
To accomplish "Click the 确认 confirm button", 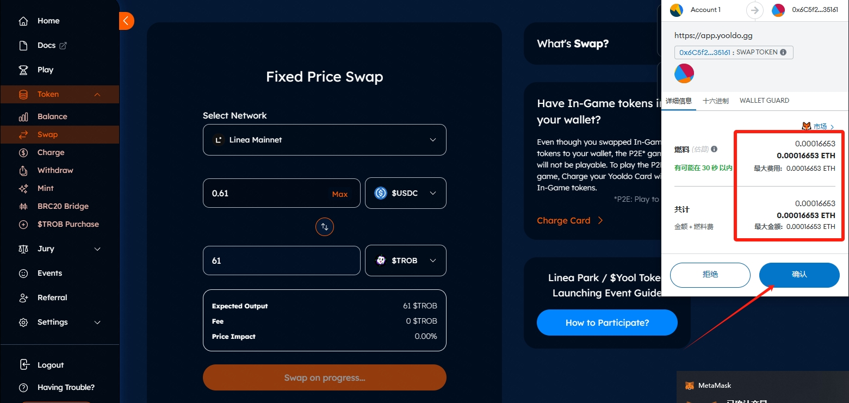I will coord(799,275).
